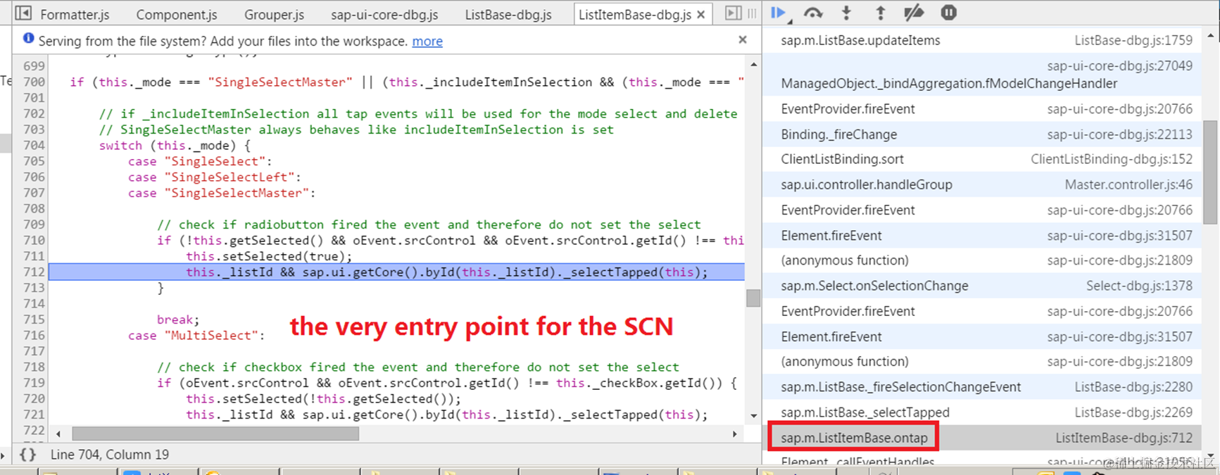The height and width of the screenshot is (475, 1220).
Task: Open Select-dbg.js:1378 source location
Action: point(1139,286)
